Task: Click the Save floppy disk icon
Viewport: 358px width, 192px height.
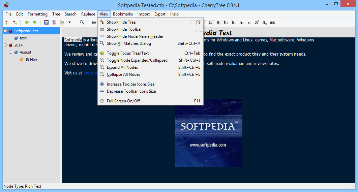Action: coord(46,22)
